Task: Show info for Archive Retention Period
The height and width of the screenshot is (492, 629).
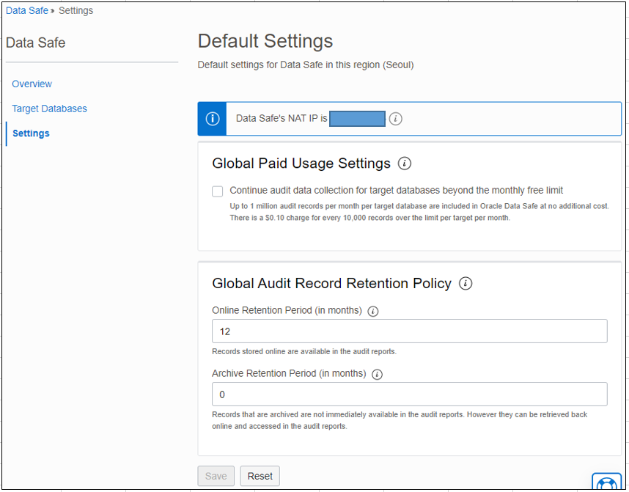Action: [377, 374]
